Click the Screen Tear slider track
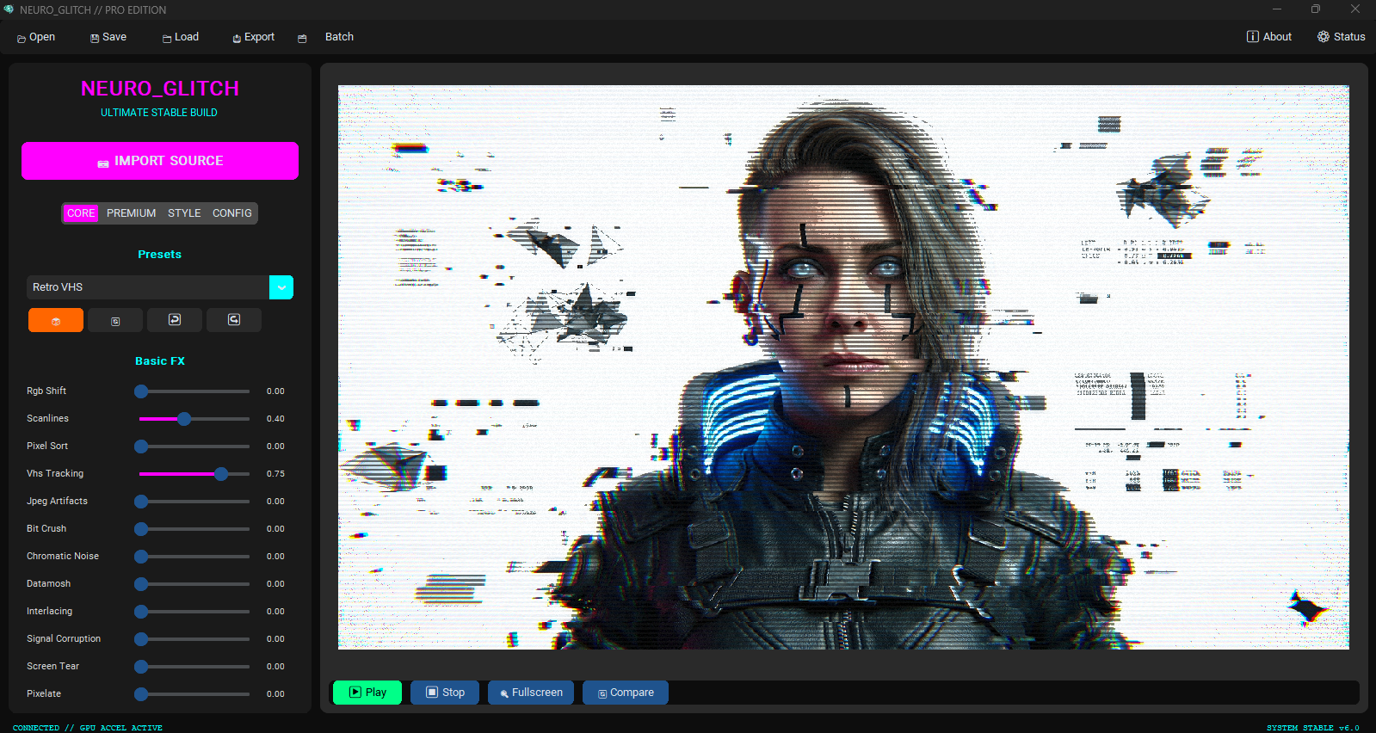Image resolution: width=1376 pixels, height=733 pixels. (x=194, y=667)
